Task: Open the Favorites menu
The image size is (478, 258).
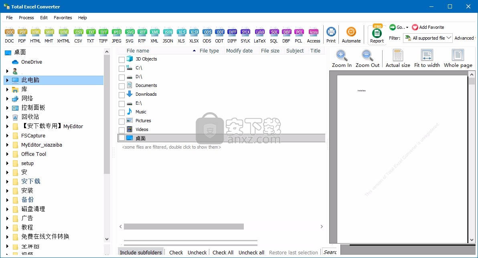Action: (x=63, y=18)
